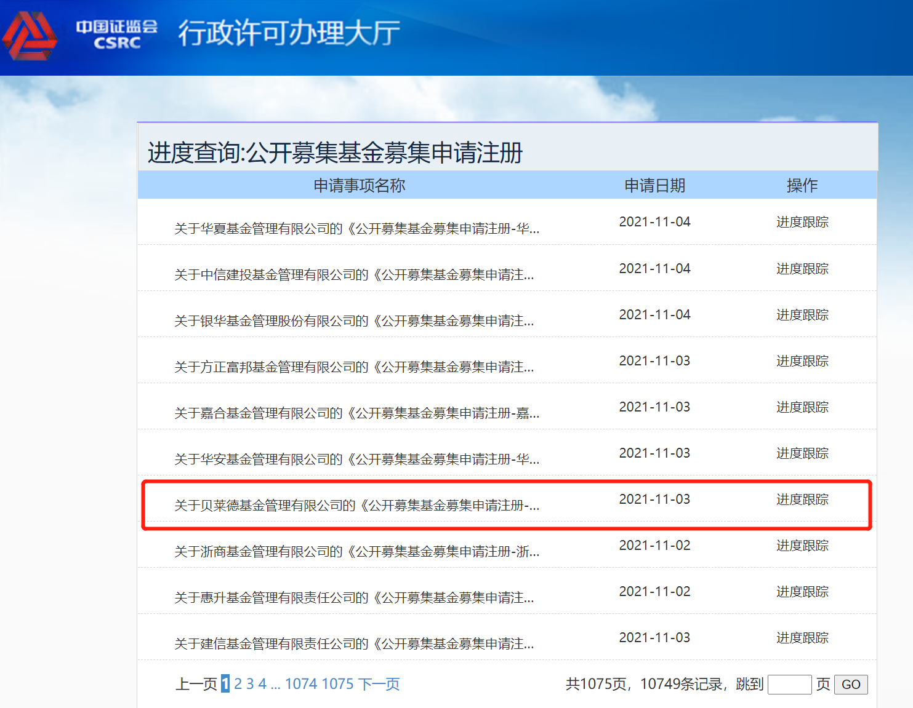Select the date 2021-11-03 in the 方正富邦基金 row
The image size is (913, 708).
click(x=655, y=361)
